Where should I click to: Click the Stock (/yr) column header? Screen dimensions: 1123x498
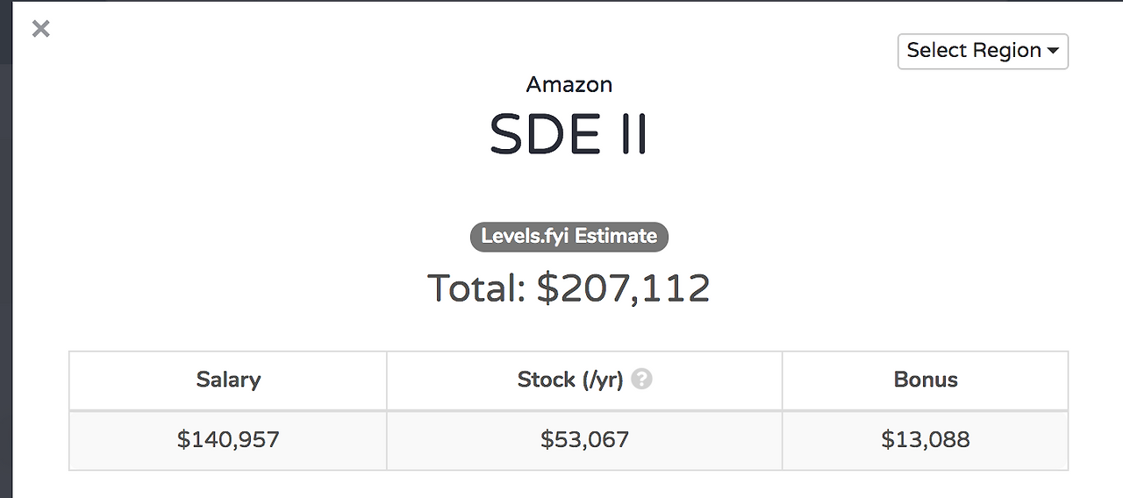point(570,380)
